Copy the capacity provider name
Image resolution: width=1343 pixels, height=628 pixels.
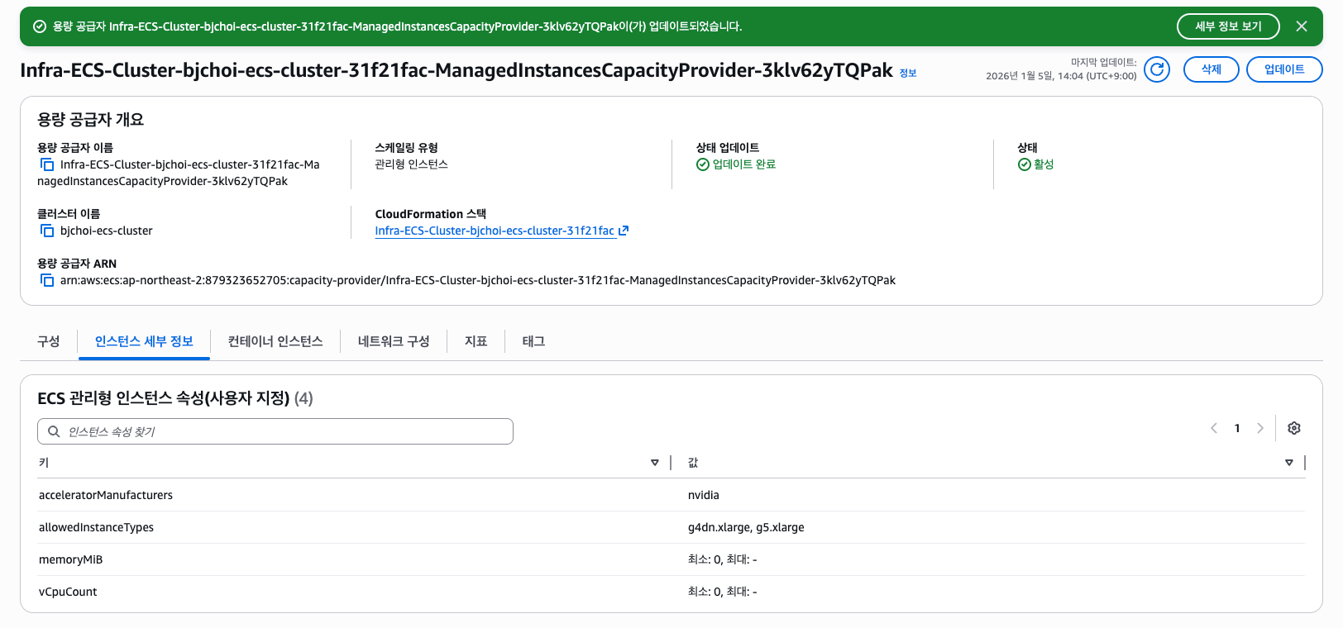pyautogui.click(x=47, y=164)
